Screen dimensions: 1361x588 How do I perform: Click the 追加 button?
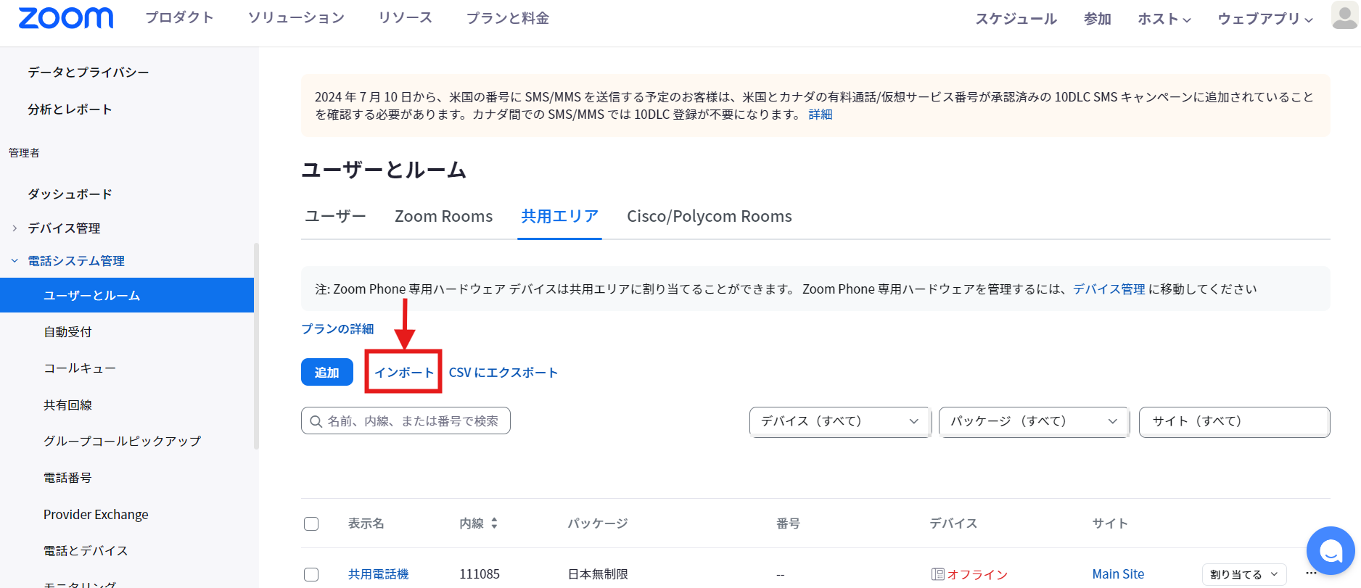click(x=327, y=372)
